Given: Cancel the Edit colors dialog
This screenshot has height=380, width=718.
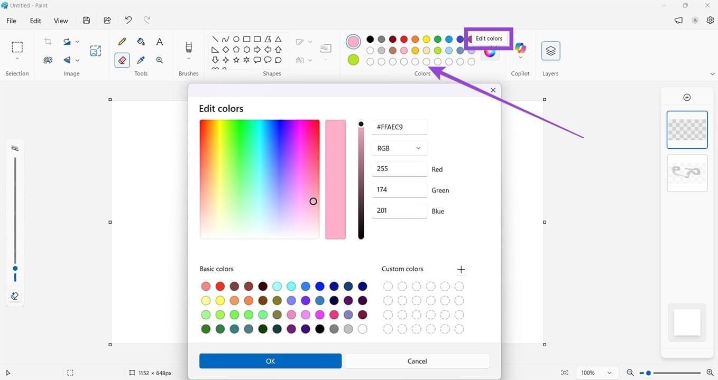Looking at the screenshot, I should coord(417,361).
